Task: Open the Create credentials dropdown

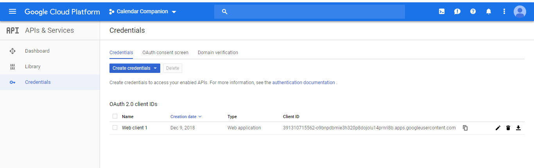Action: pos(135,68)
